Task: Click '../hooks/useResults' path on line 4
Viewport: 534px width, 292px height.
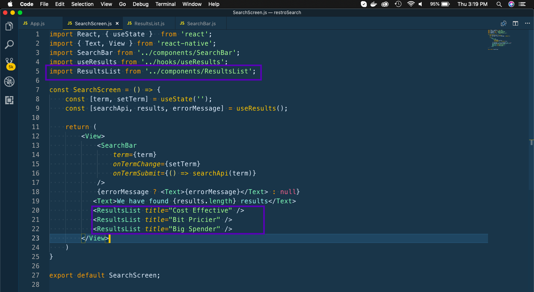Action: 182,62
